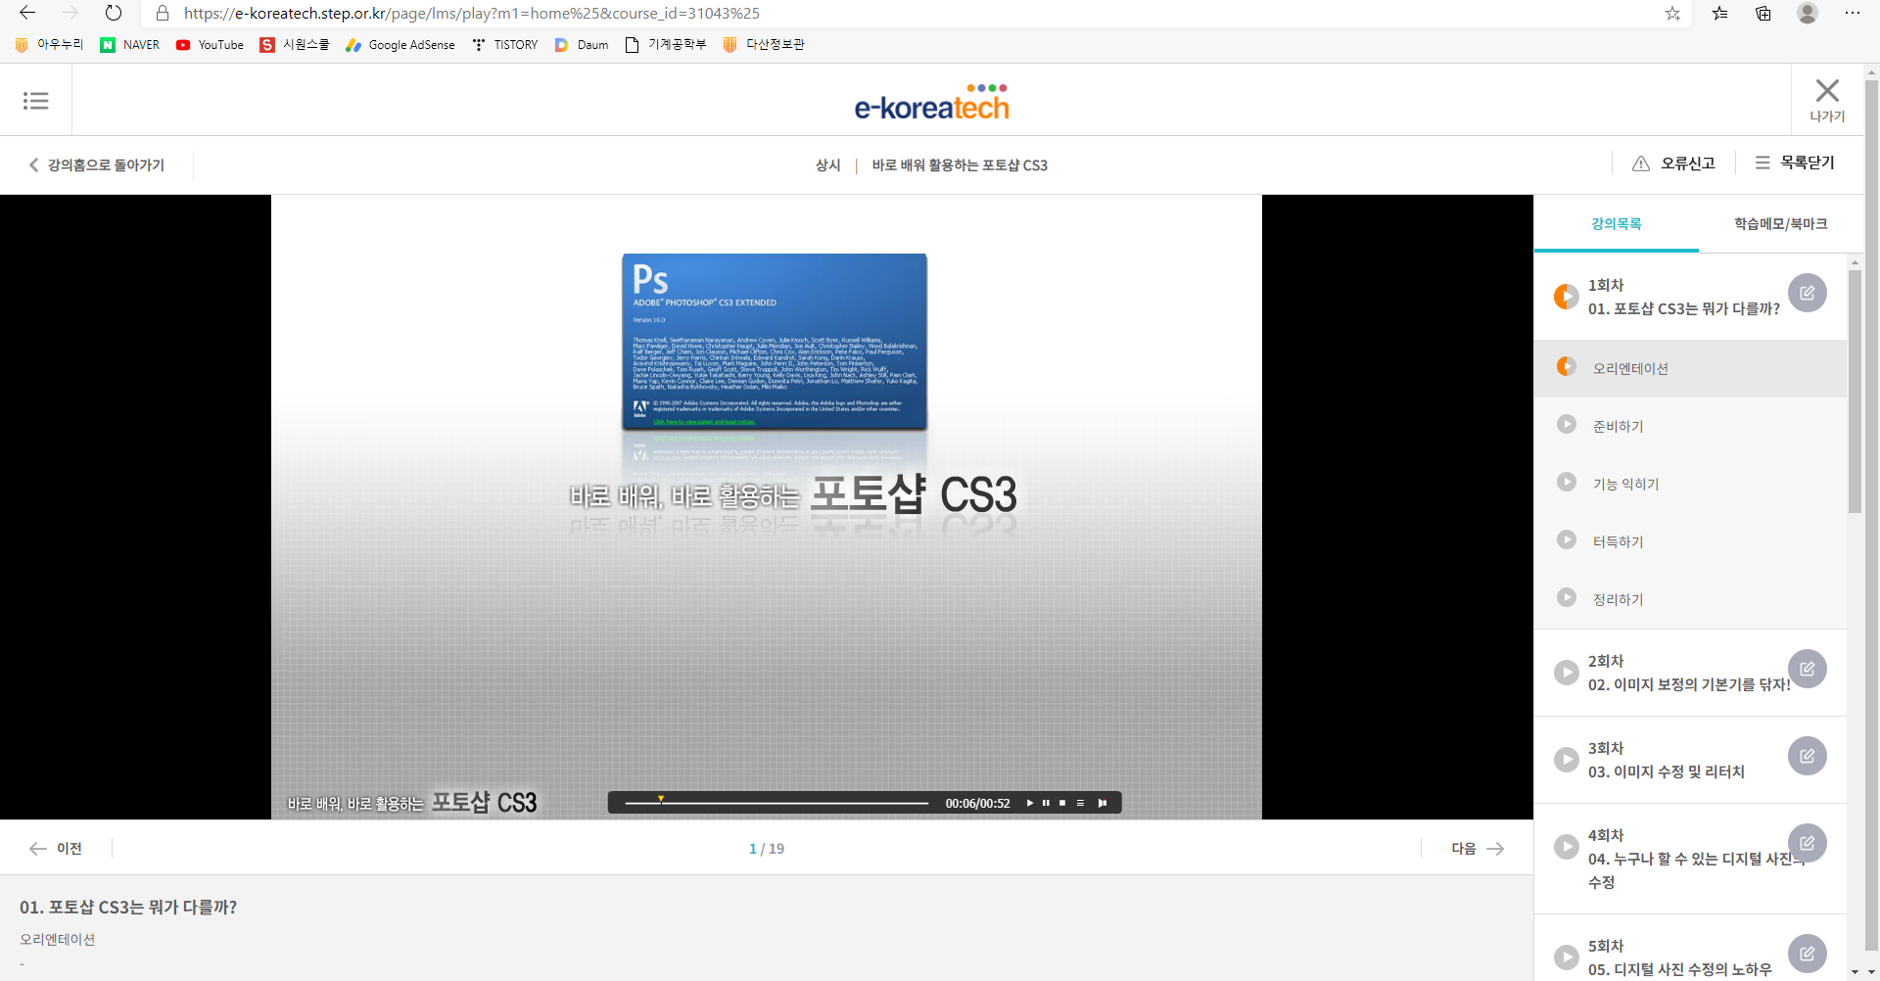Open the TISTORY bookmark
Viewport: 1880px width, 981px height.
coord(505,44)
